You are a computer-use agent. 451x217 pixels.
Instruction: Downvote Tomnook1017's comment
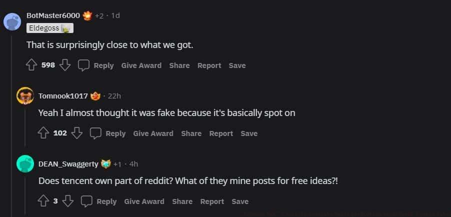(x=76, y=133)
